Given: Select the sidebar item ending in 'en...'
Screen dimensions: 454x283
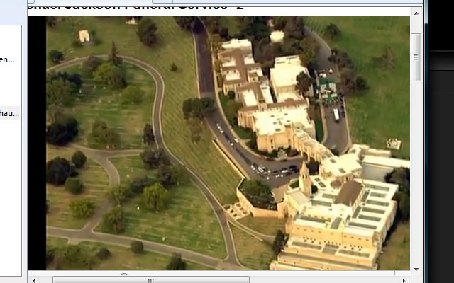Looking at the screenshot, I should (9, 59).
